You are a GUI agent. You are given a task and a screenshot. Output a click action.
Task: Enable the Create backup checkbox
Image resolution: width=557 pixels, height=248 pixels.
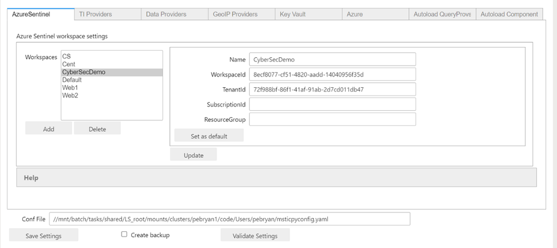(x=124, y=234)
